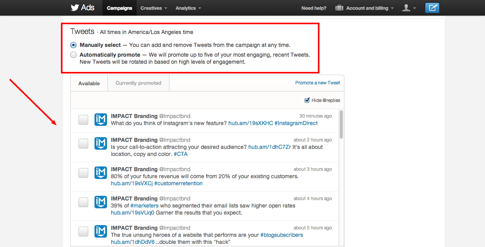Viewport: 485px width, 247px height.
Task: Switch to the Currently promoted tab
Action: click(138, 83)
